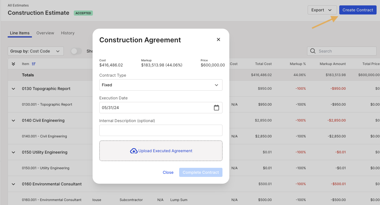Collapse the 0140 Civil Engineering group
This screenshot has height=205, width=380.
pos(13,120)
